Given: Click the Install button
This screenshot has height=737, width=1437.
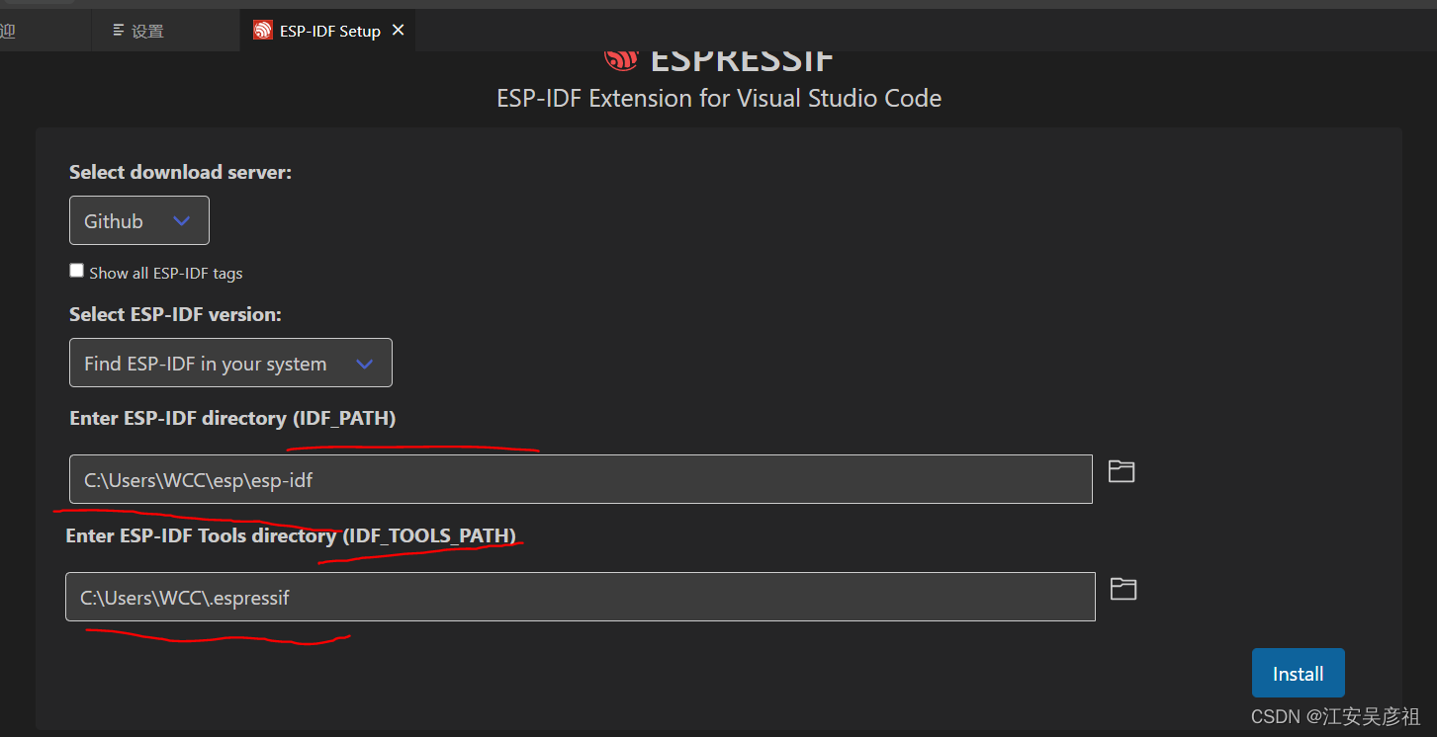Looking at the screenshot, I should pyautogui.click(x=1298, y=673).
